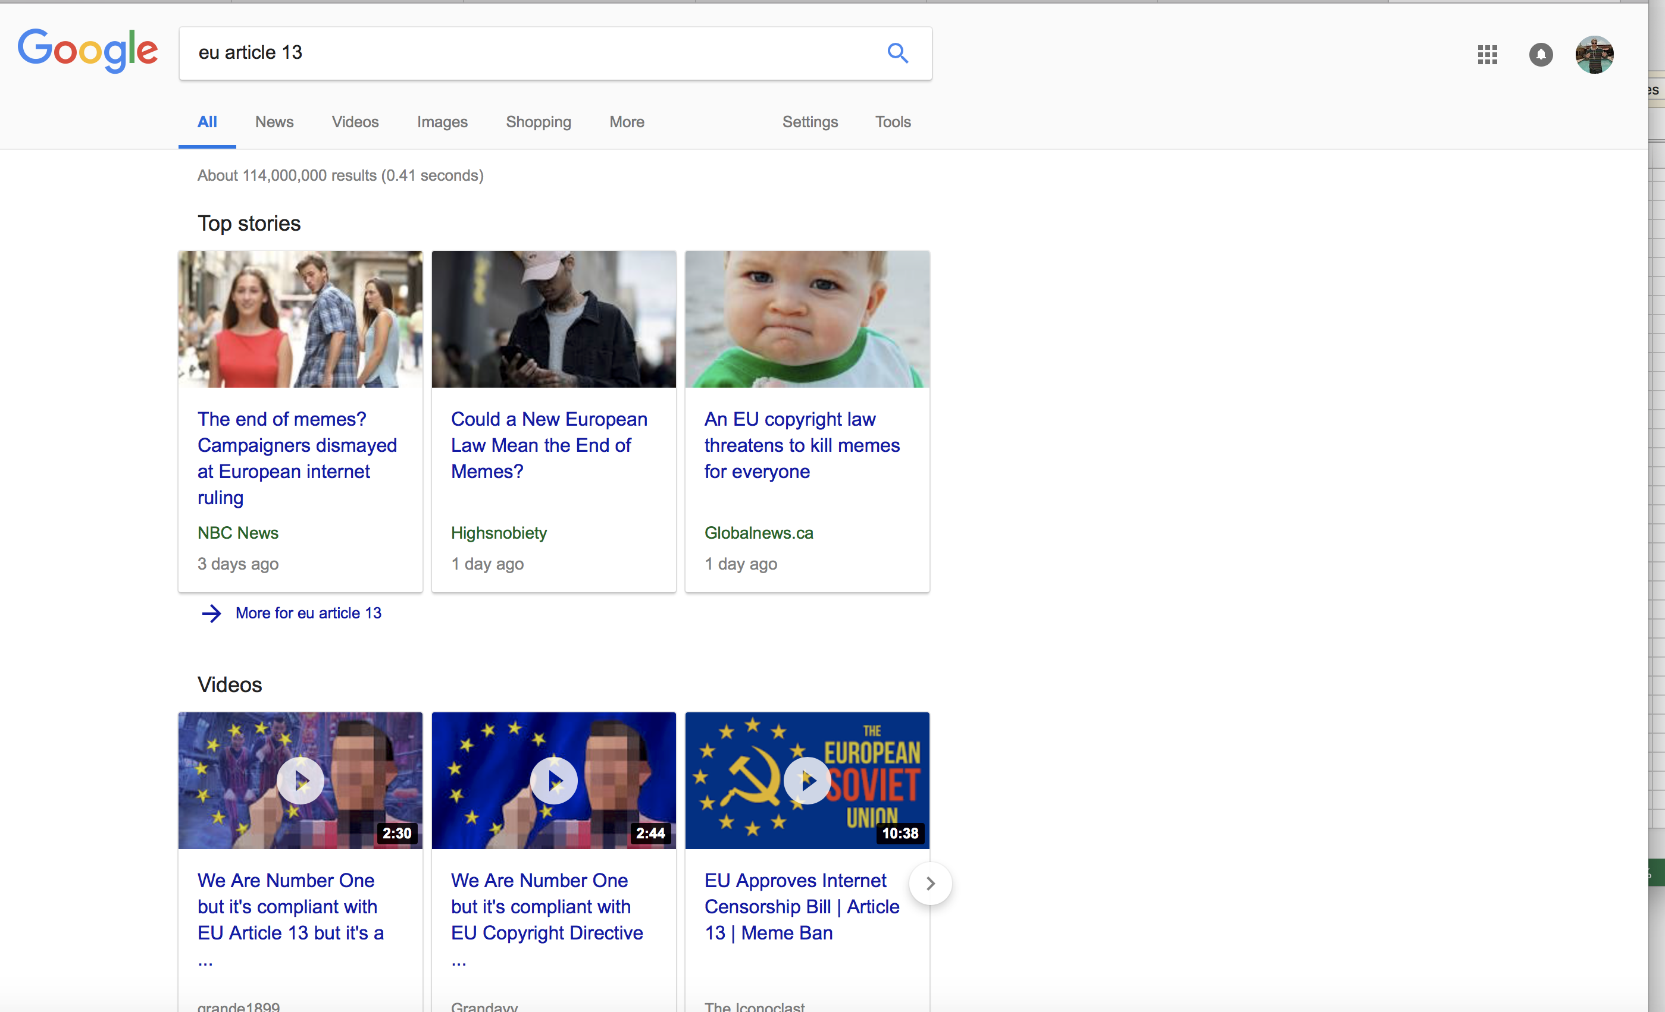Expand the More search categories menu
1665x1012 pixels.
627,122
